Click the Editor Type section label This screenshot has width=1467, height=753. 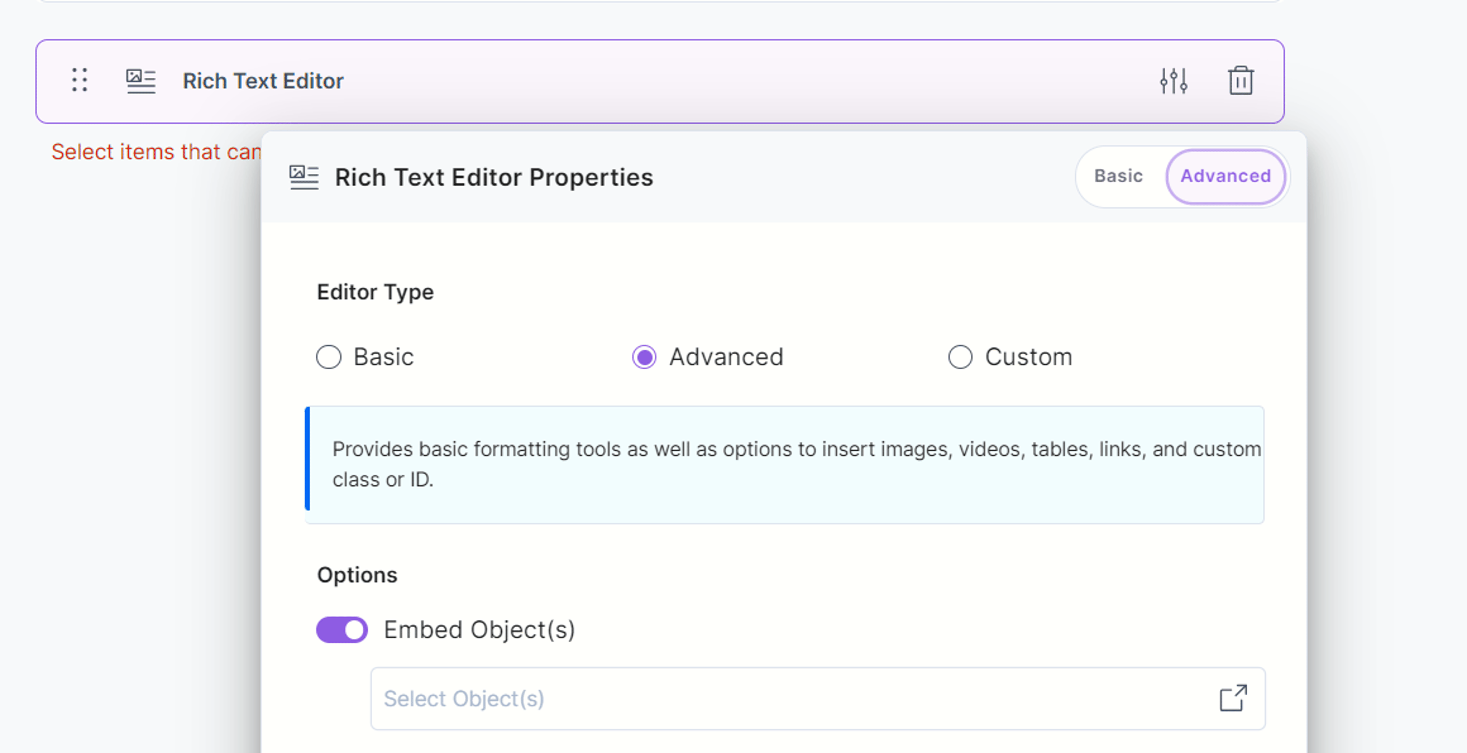coord(375,292)
